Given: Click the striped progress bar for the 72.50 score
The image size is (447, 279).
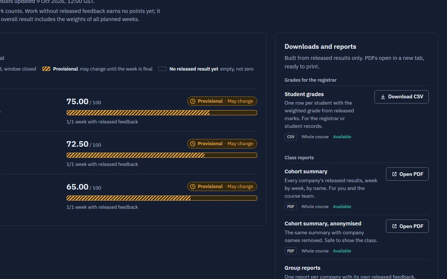Looking at the screenshot, I should pyautogui.click(x=162, y=155).
